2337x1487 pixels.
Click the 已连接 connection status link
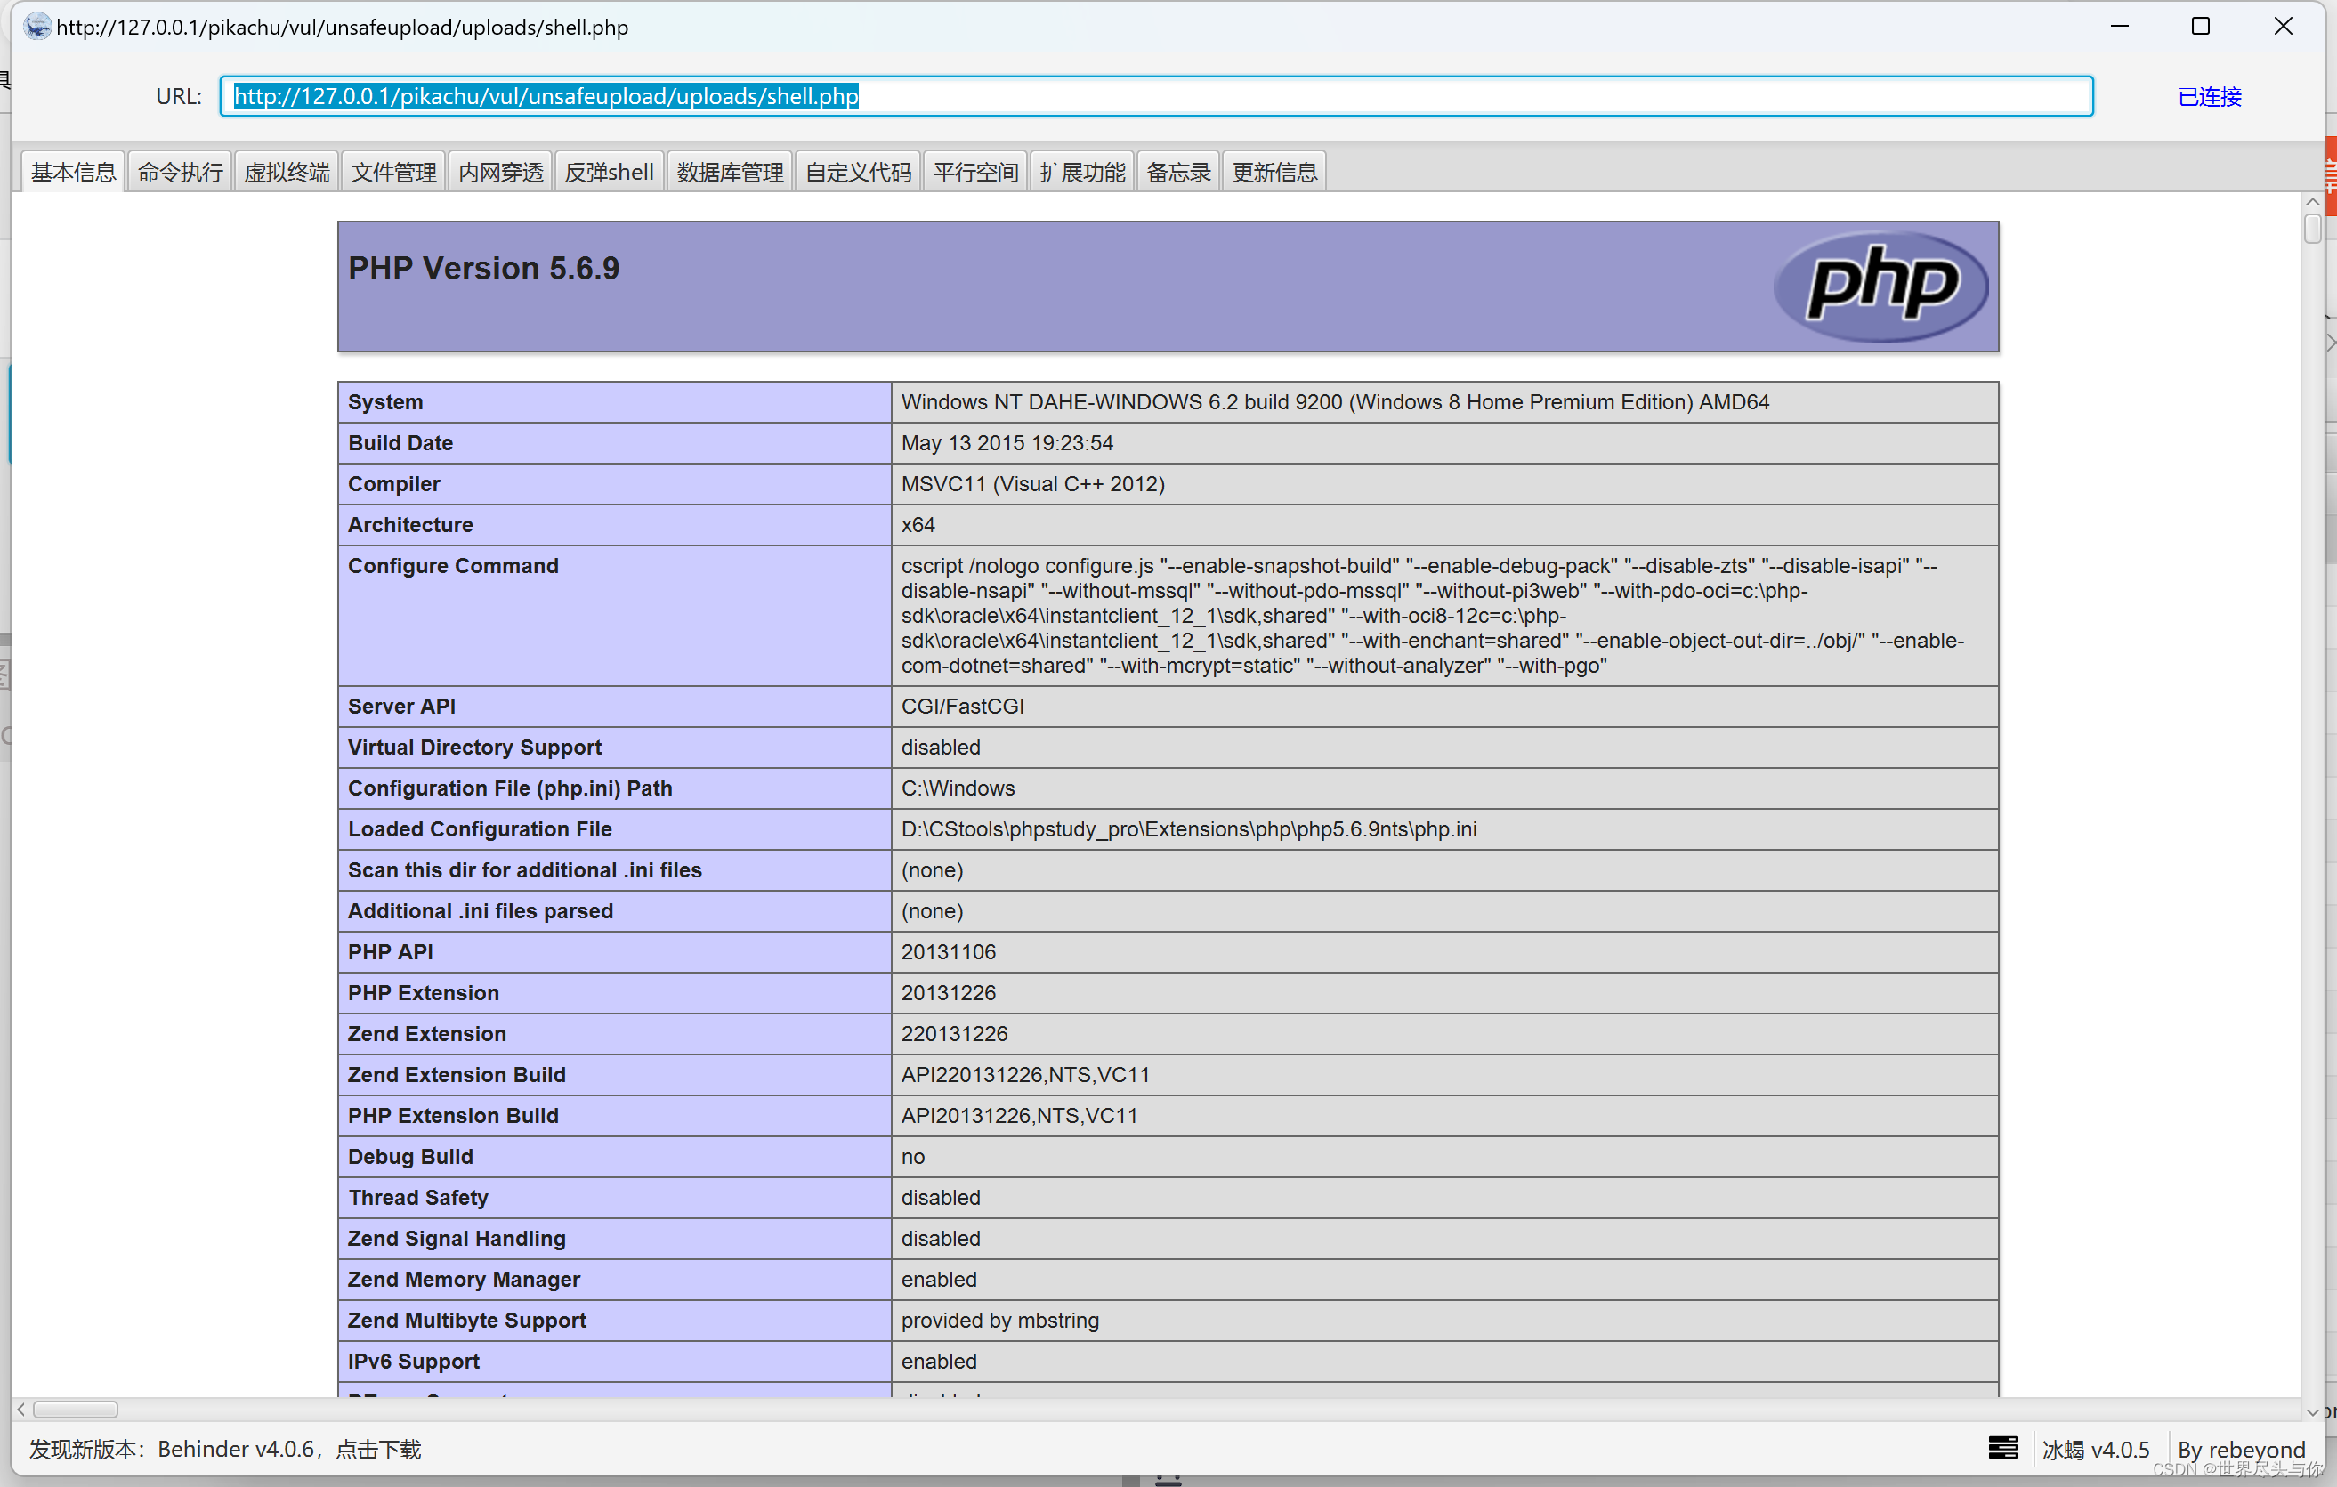2210,96
